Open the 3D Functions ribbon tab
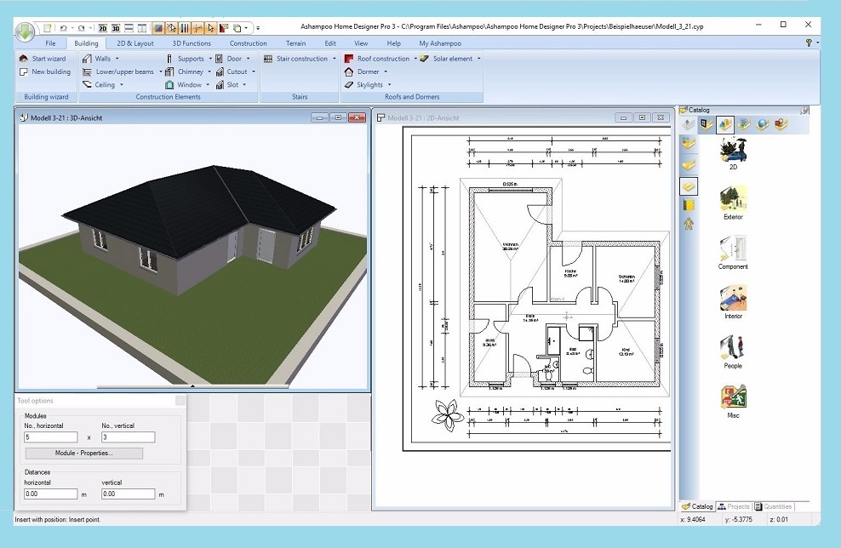 (x=192, y=43)
